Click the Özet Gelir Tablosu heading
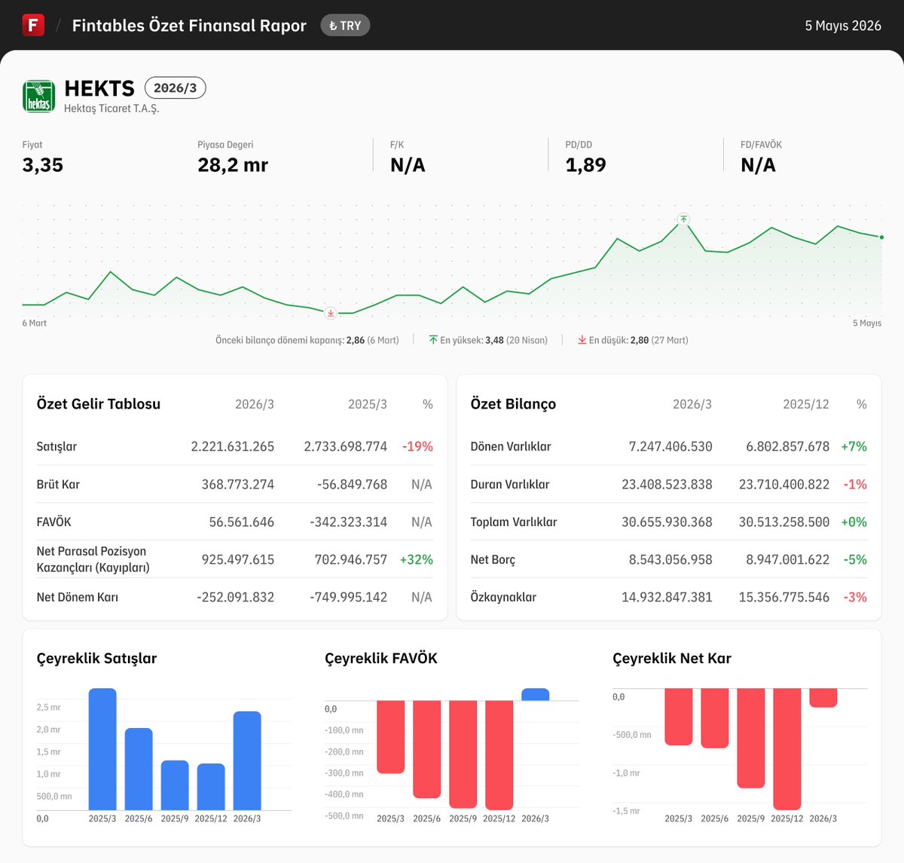The width and height of the screenshot is (904, 863). tap(99, 404)
